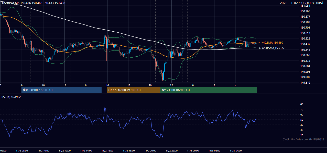The image size is (327, 153).
Task: Click price axis label 150.172
Action: pos(305,61)
